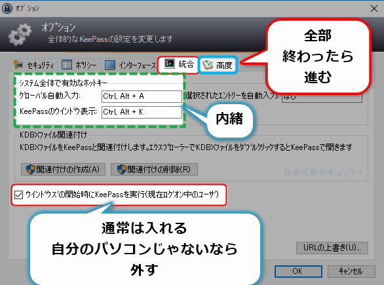The height and width of the screenshot is (285, 384).
Task: Click the shield icon on 関連付けの削除 button
Action: tap(121, 169)
